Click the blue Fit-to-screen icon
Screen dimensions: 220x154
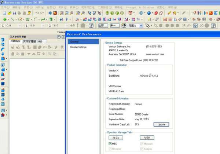50,13
